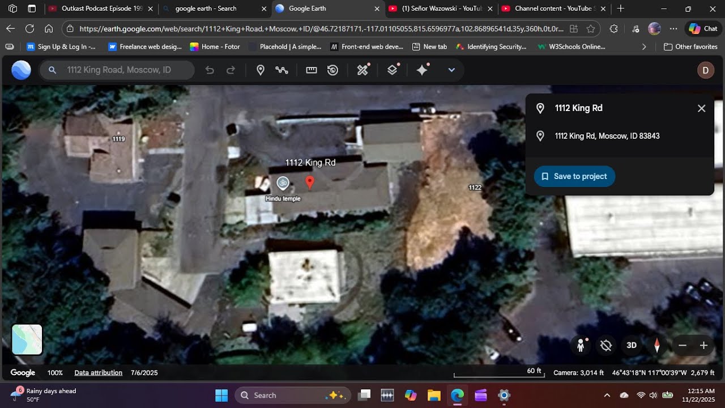The width and height of the screenshot is (725, 408).
Task: Open browser settings and more menu
Action: click(x=673, y=29)
